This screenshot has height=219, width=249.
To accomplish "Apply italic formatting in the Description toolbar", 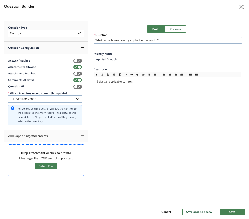I will point(102,75).
